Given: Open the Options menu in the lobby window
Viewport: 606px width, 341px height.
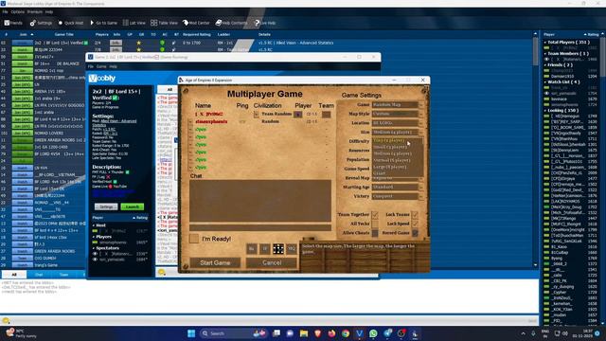Looking at the screenshot, I should tap(17, 12).
